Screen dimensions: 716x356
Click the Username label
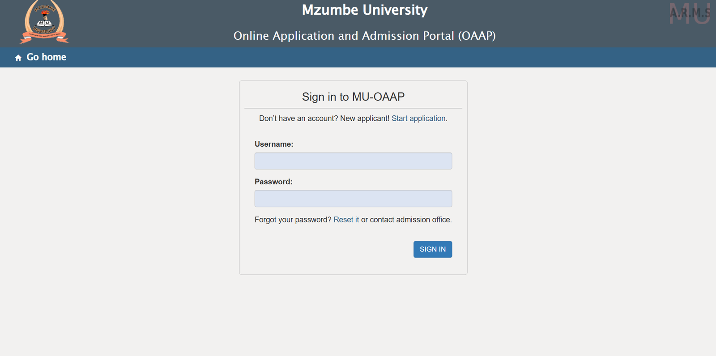pos(274,144)
